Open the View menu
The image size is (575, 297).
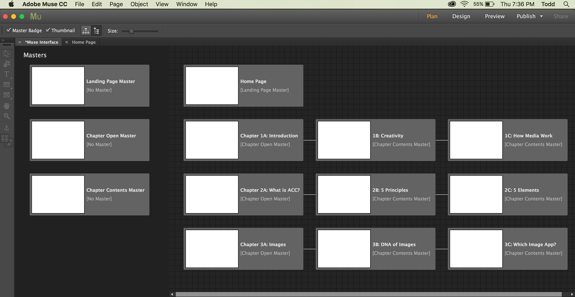[162, 4]
